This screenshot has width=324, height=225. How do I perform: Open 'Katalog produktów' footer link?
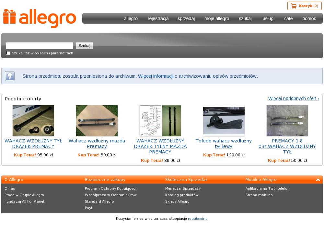tap(182, 195)
